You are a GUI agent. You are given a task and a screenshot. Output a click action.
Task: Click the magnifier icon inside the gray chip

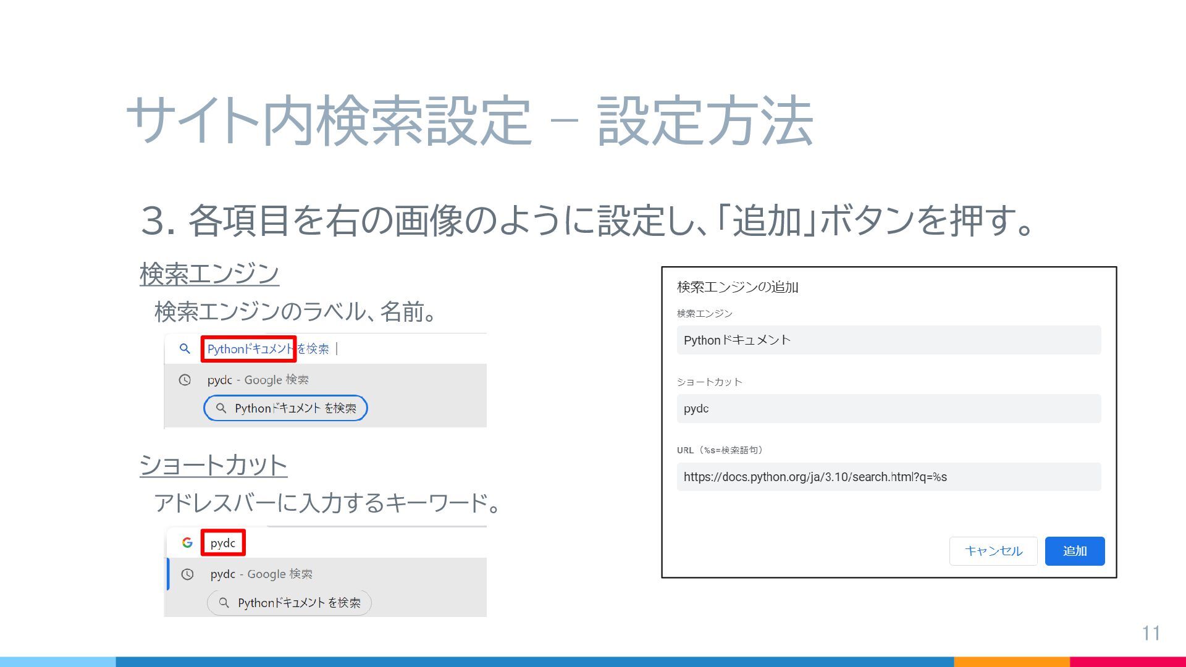[x=224, y=603]
